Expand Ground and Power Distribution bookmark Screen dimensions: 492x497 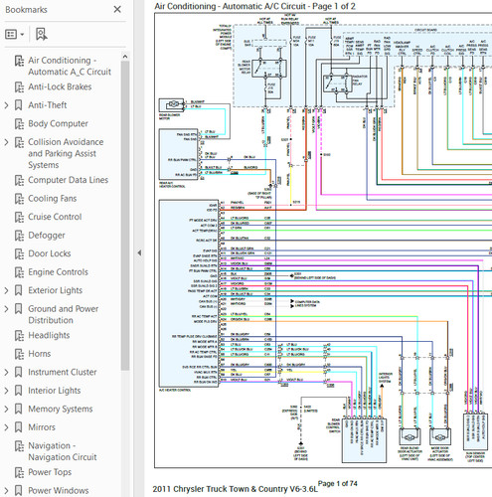coord(6,309)
